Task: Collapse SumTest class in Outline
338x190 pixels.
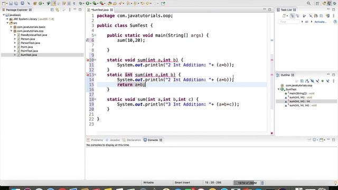Action: tap(278, 89)
